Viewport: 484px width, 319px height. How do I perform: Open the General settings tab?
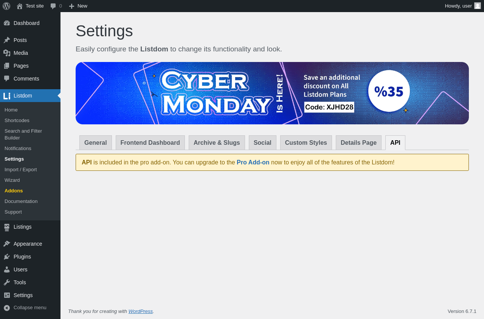96,142
